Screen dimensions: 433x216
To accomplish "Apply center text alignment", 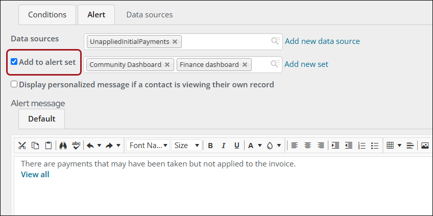I will coord(307,146).
